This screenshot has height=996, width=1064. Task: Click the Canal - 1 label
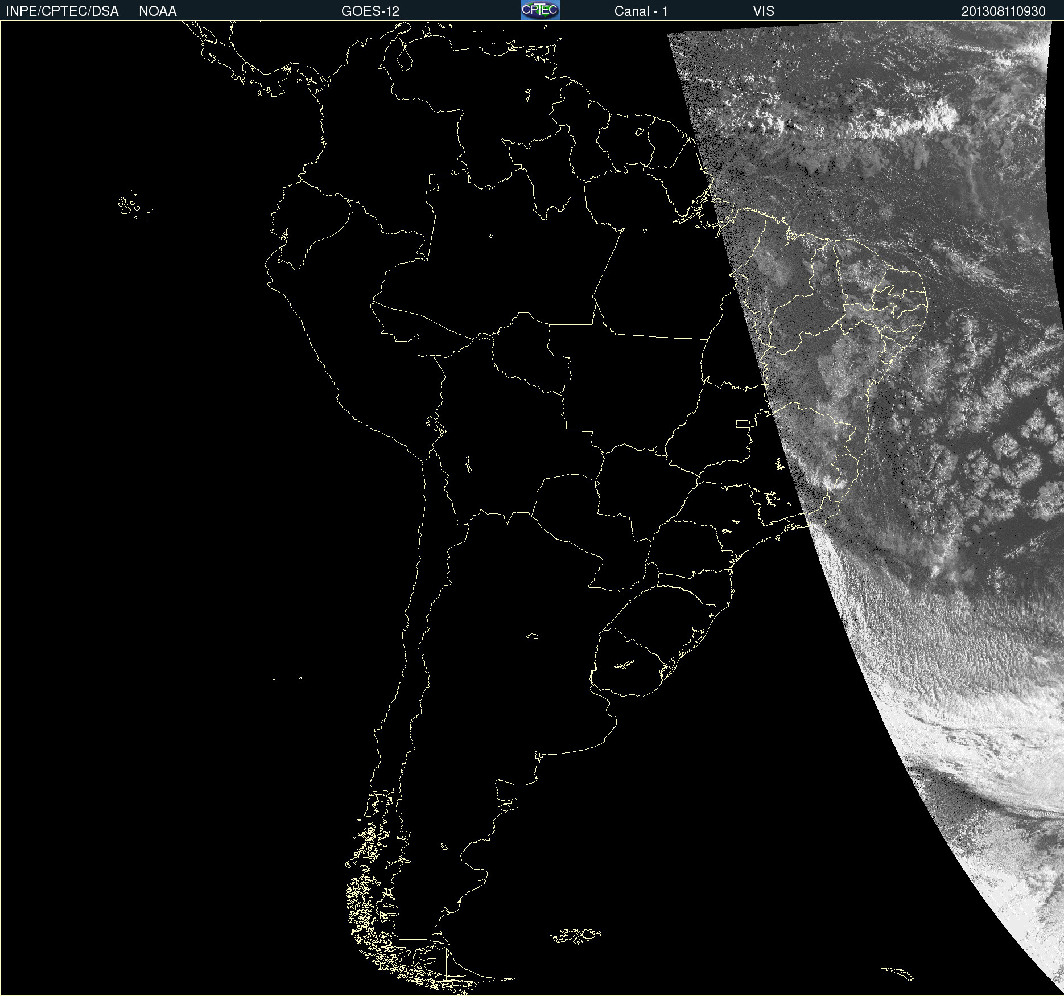[641, 11]
